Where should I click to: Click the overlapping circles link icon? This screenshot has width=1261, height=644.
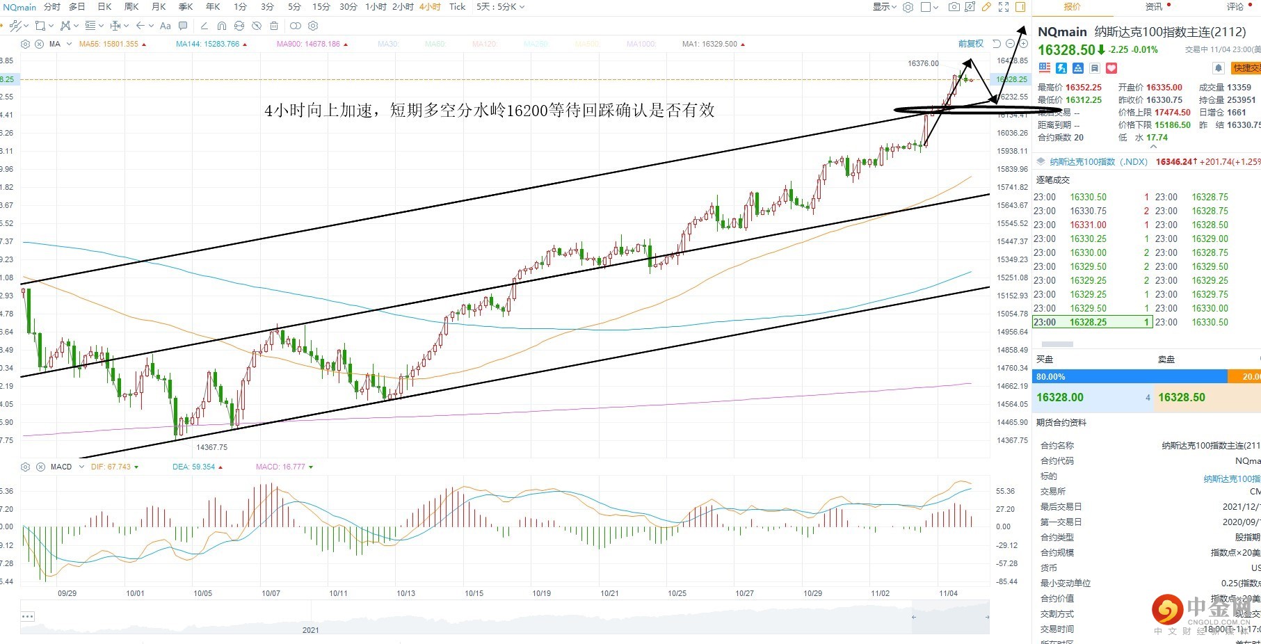[x=296, y=26]
